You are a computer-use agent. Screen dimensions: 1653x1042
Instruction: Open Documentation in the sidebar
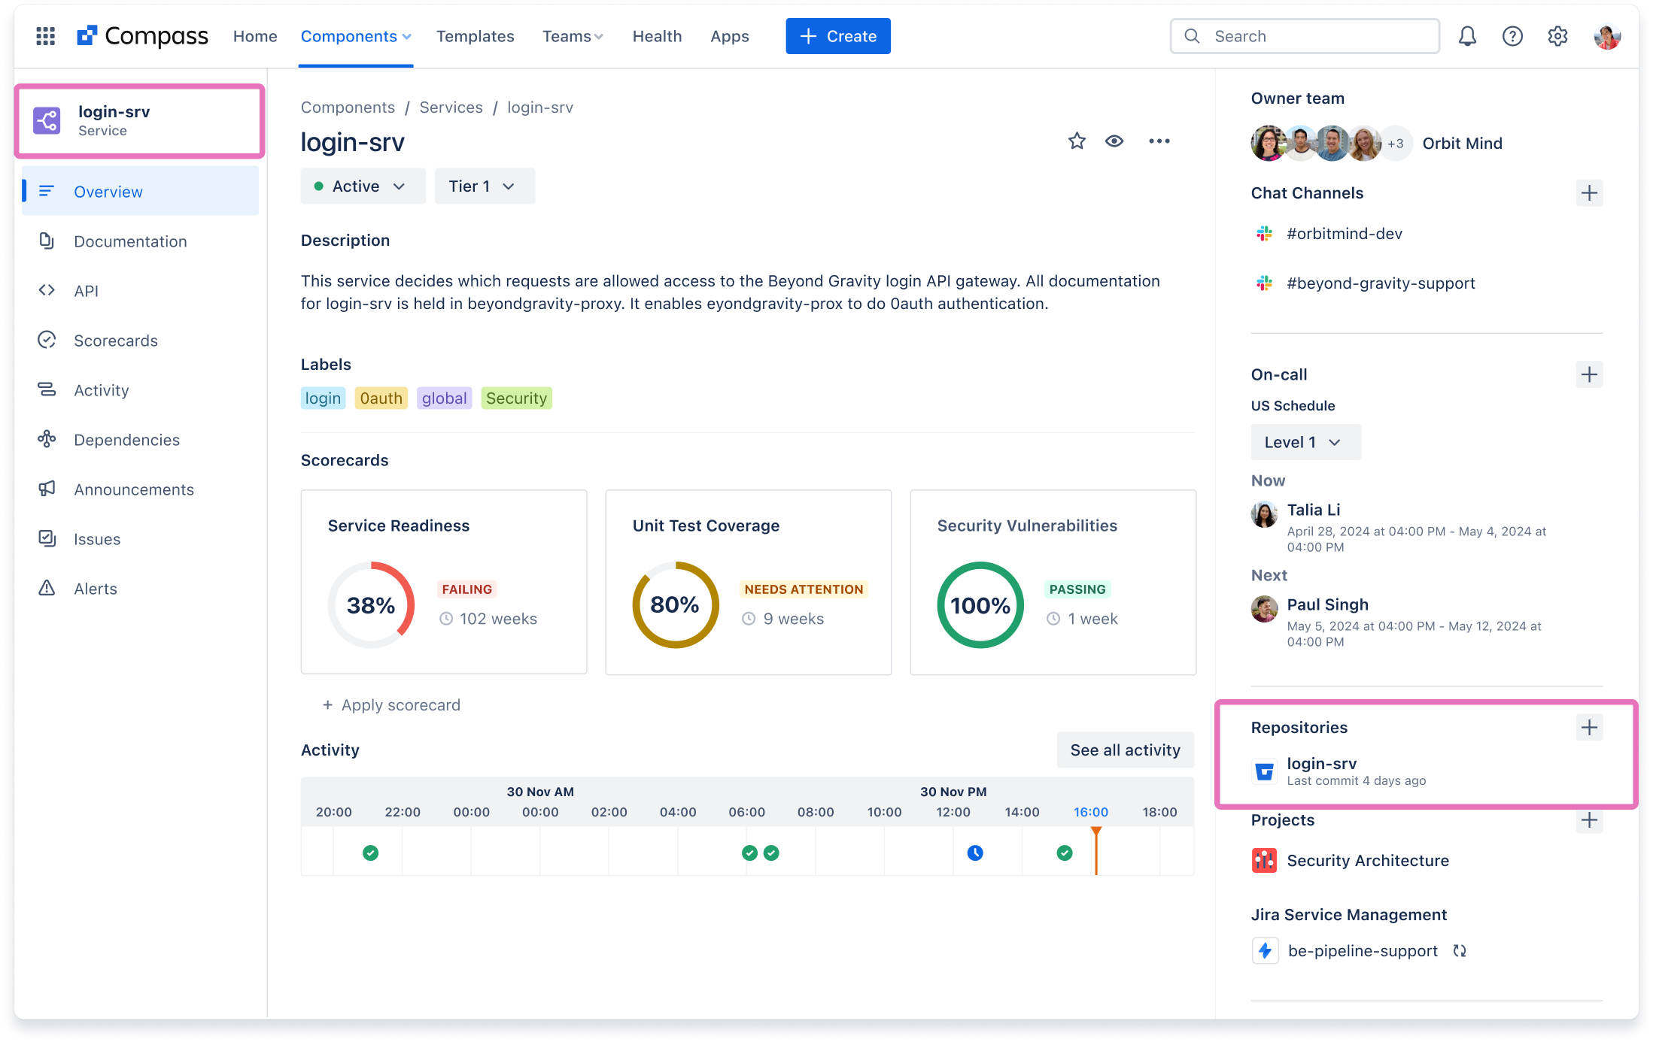(x=140, y=241)
